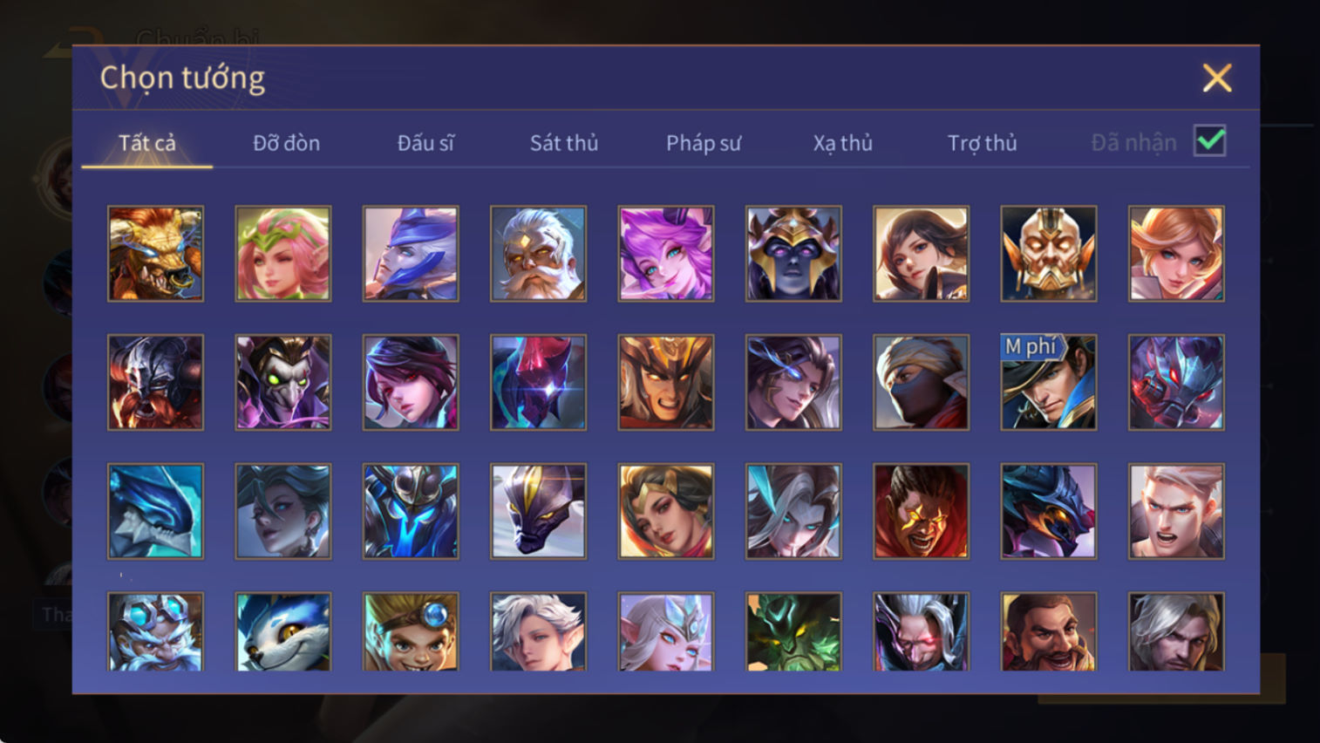Pick the goggles boy hero portrait
The width and height of the screenshot is (1320, 743).
pos(411,631)
